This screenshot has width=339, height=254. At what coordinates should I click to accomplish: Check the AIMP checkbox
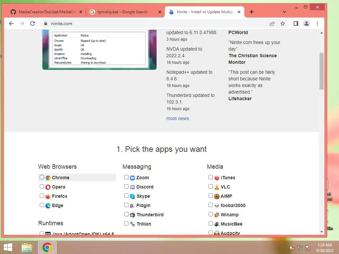[x=211, y=196]
